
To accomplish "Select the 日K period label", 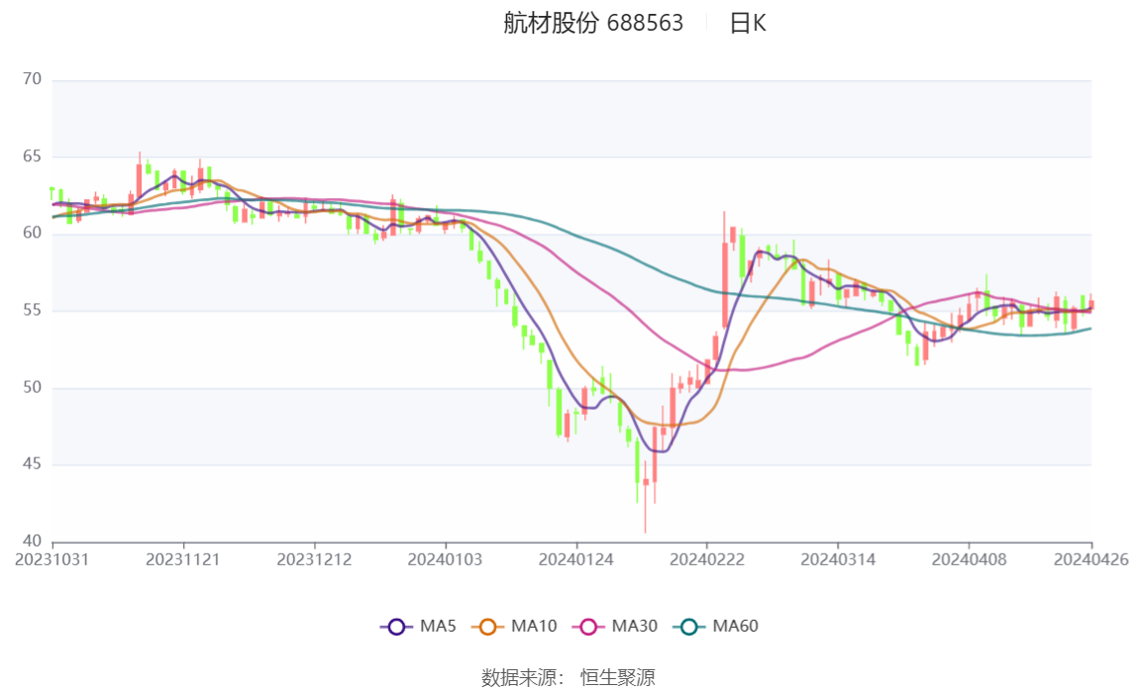I will pyautogui.click(x=748, y=23).
